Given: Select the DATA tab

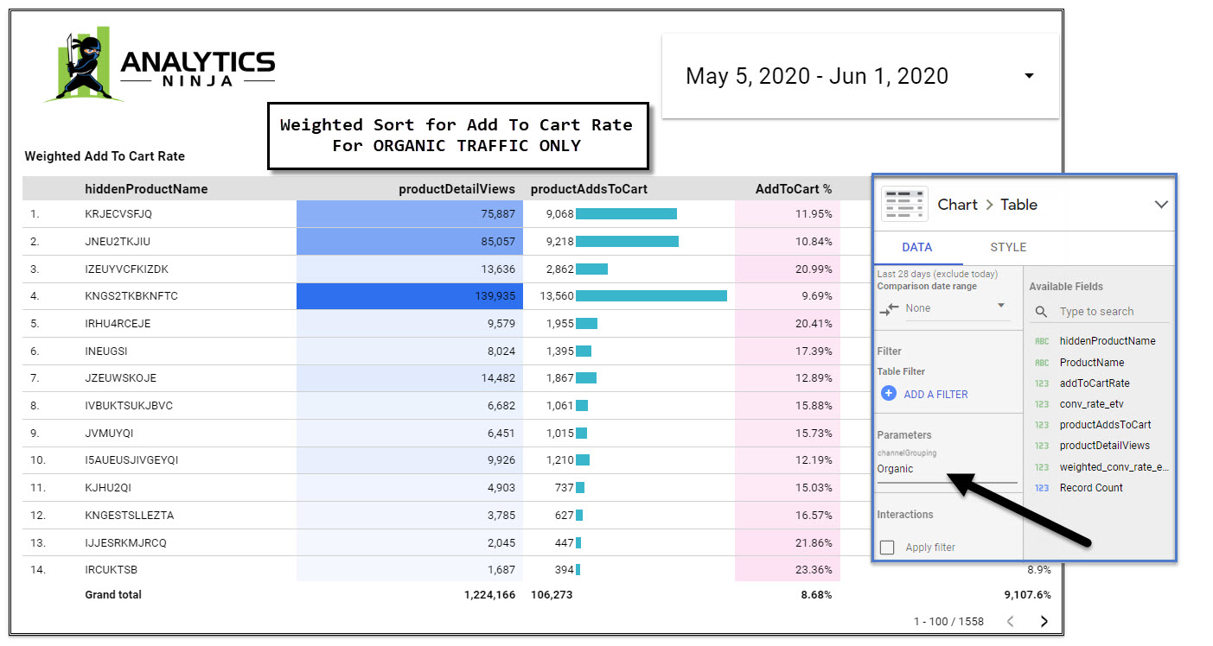Looking at the screenshot, I should click(x=917, y=247).
